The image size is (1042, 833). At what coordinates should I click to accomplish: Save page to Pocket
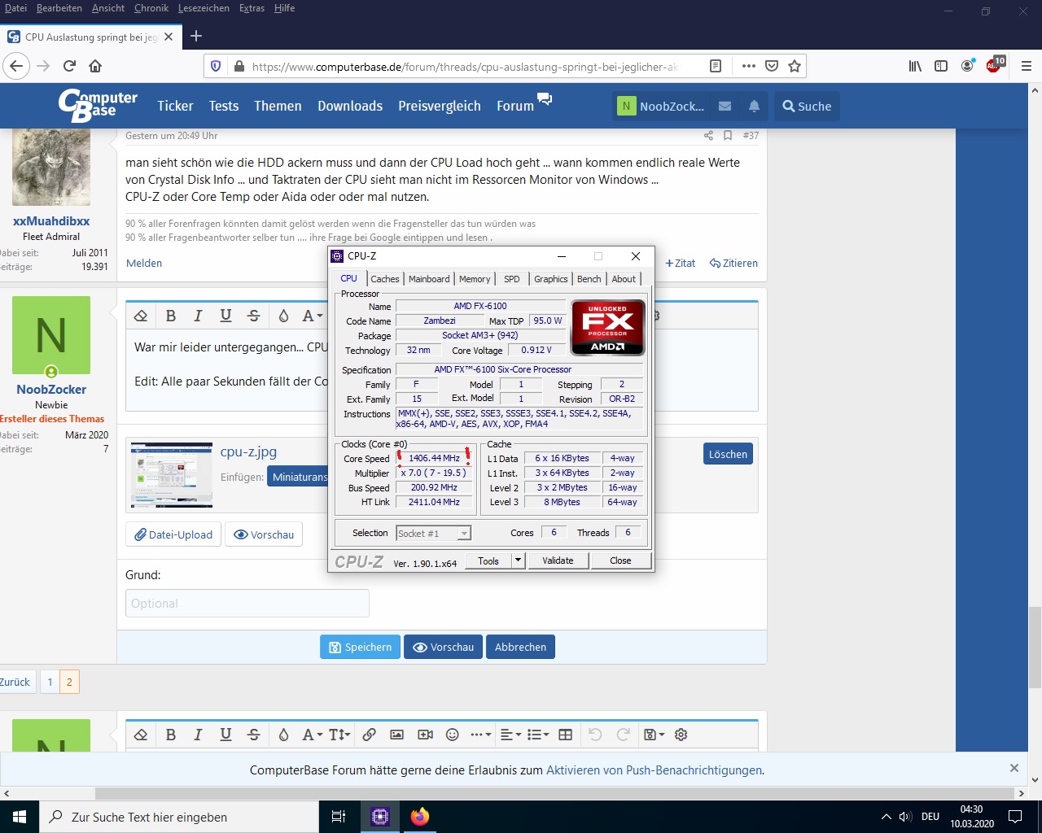772,66
